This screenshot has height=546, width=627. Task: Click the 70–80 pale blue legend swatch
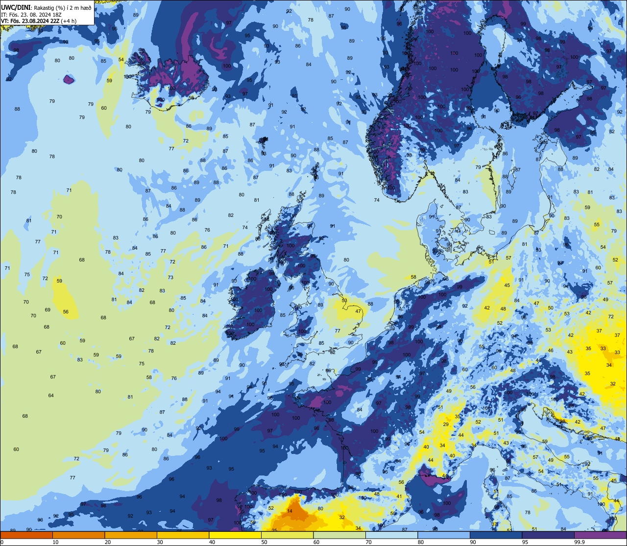pyautogui.click(x=391, y=535)
